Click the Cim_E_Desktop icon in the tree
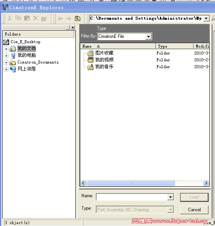 click(x=6, y=42)
